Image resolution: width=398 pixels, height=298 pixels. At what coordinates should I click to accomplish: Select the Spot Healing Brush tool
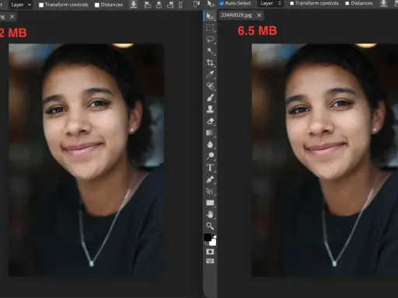coord(210,86)
